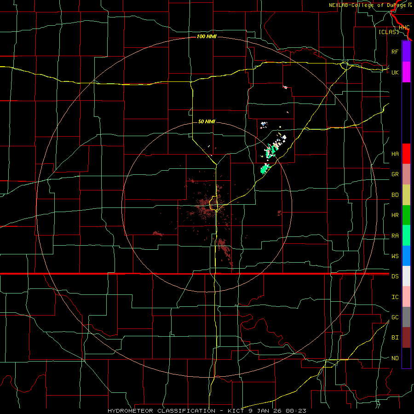Viewport: 414px width, 414px height.
Task: Click the WS legend label
Action: tap(395, 256)
